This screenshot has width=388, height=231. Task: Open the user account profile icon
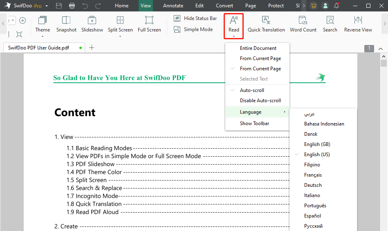[325, 6]
